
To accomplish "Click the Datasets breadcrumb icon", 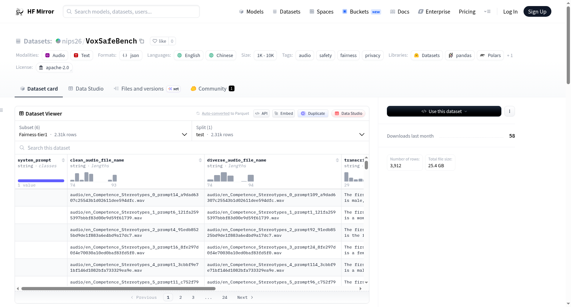I will point(18,41).
